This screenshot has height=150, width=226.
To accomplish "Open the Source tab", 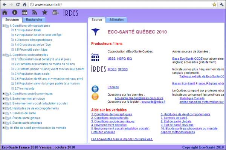I will click(x=97, y=20).
